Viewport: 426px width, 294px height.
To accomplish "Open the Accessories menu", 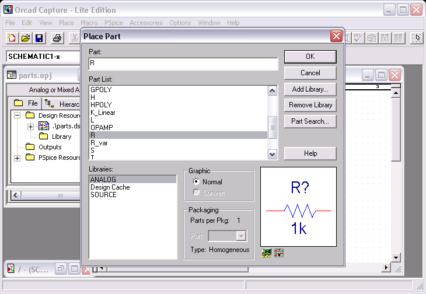I will [x=146, y=23].
